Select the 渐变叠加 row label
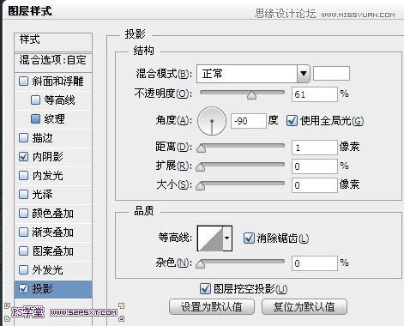 click(x=52, y=232)
